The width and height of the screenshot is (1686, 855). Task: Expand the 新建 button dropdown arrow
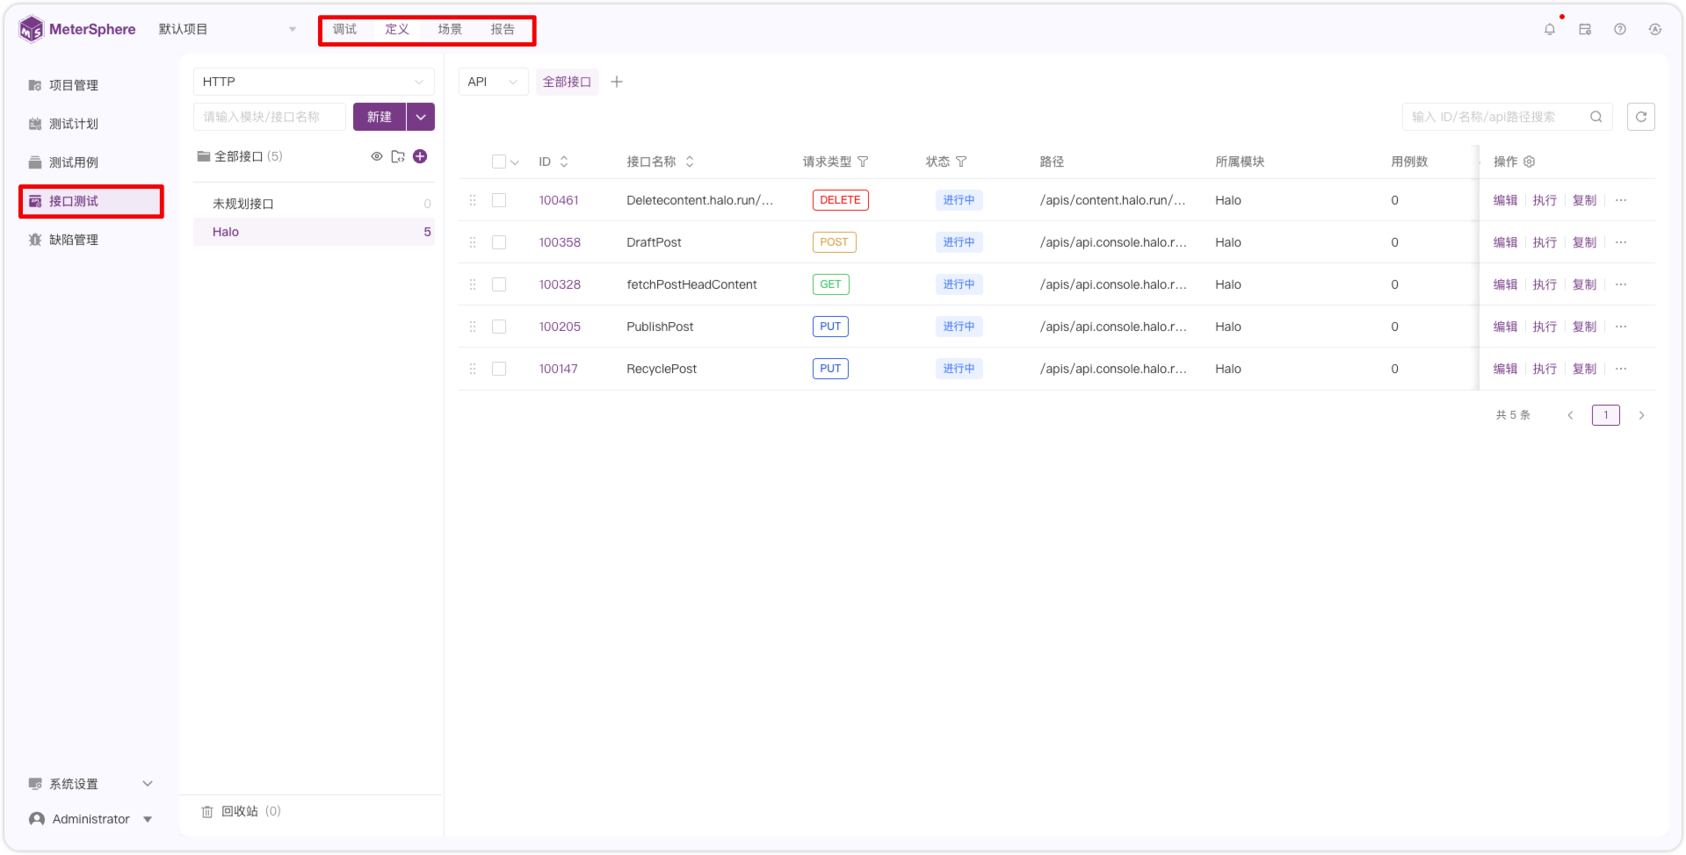tap(421, 117)
